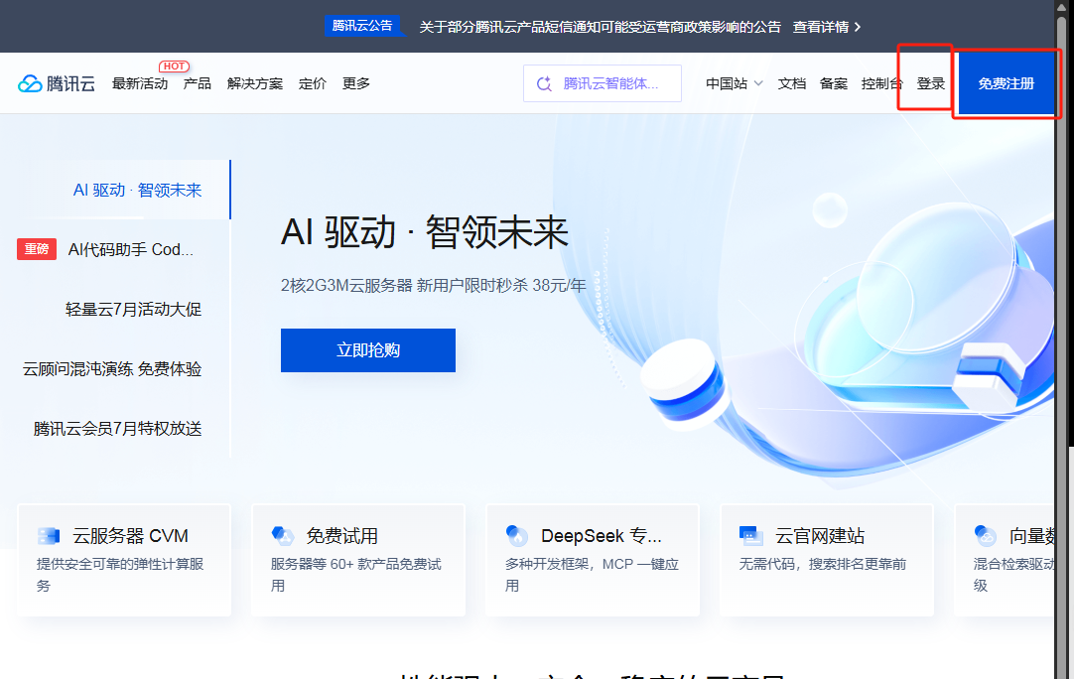This screenshot has height=679, width=1074.
Task: Click the AI 驱动 · 智领未来 headline
Action: [x=425, y=231]
